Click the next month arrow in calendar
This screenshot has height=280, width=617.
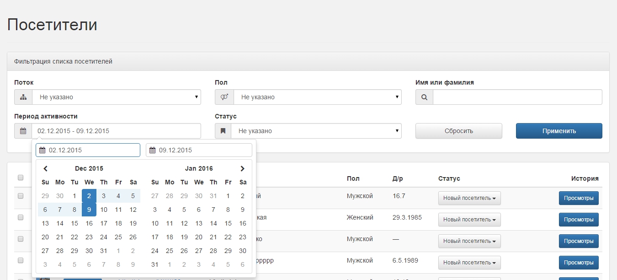pyautogui.click(x=243, y=168)
